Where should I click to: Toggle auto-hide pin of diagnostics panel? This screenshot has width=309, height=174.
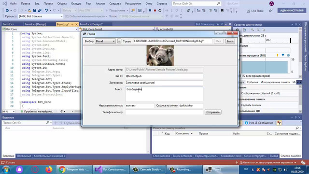click(x=296, y=25)
